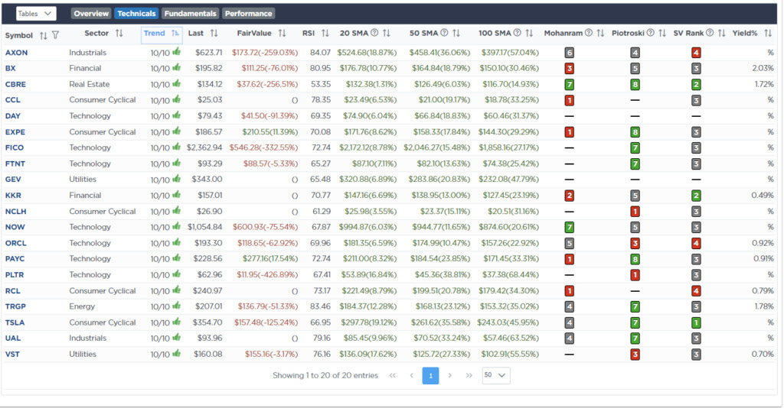Open the FTNT symbol link
Viewport: 784px width, 408px height.
[x=15, y=164]
